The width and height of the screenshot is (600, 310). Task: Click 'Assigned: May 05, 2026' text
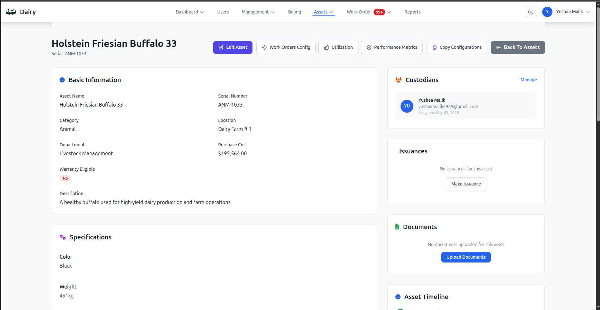pos(438,113)
